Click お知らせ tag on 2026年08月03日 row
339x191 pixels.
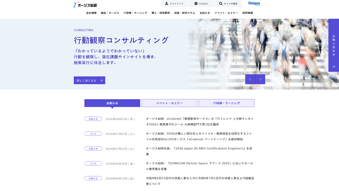click(93, 119)
